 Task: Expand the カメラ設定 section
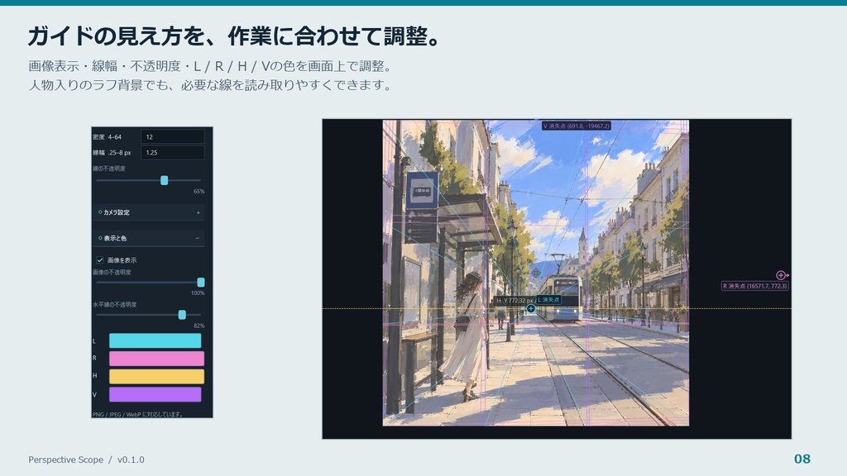(x=149, y=212)
